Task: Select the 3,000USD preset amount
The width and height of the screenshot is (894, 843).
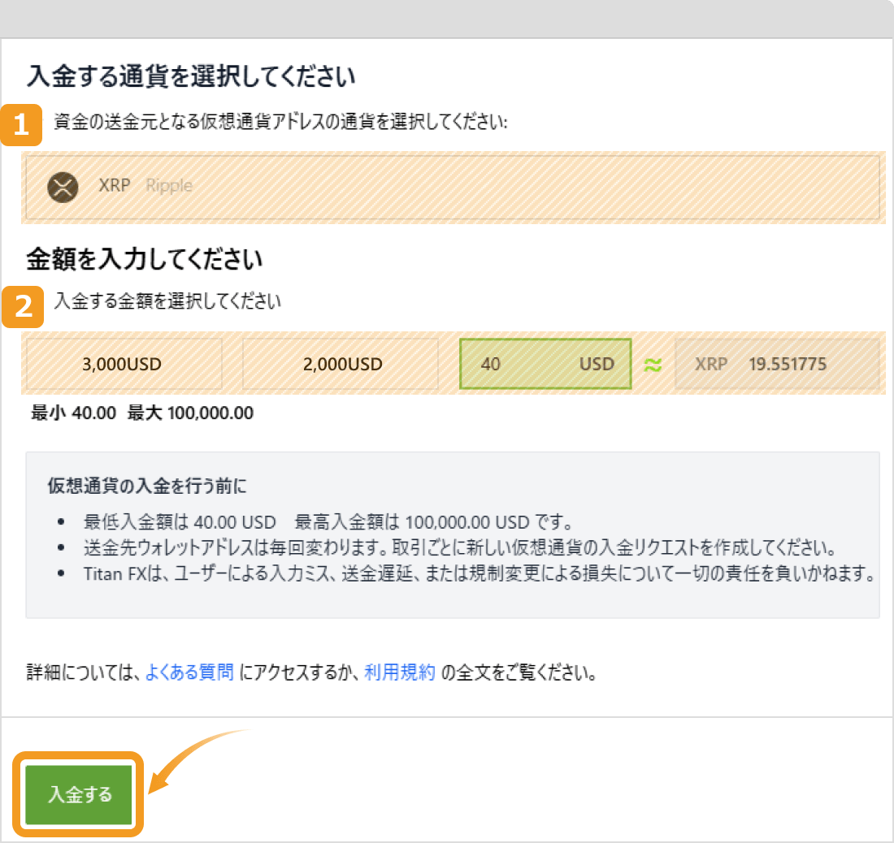Action: [122, 364]
